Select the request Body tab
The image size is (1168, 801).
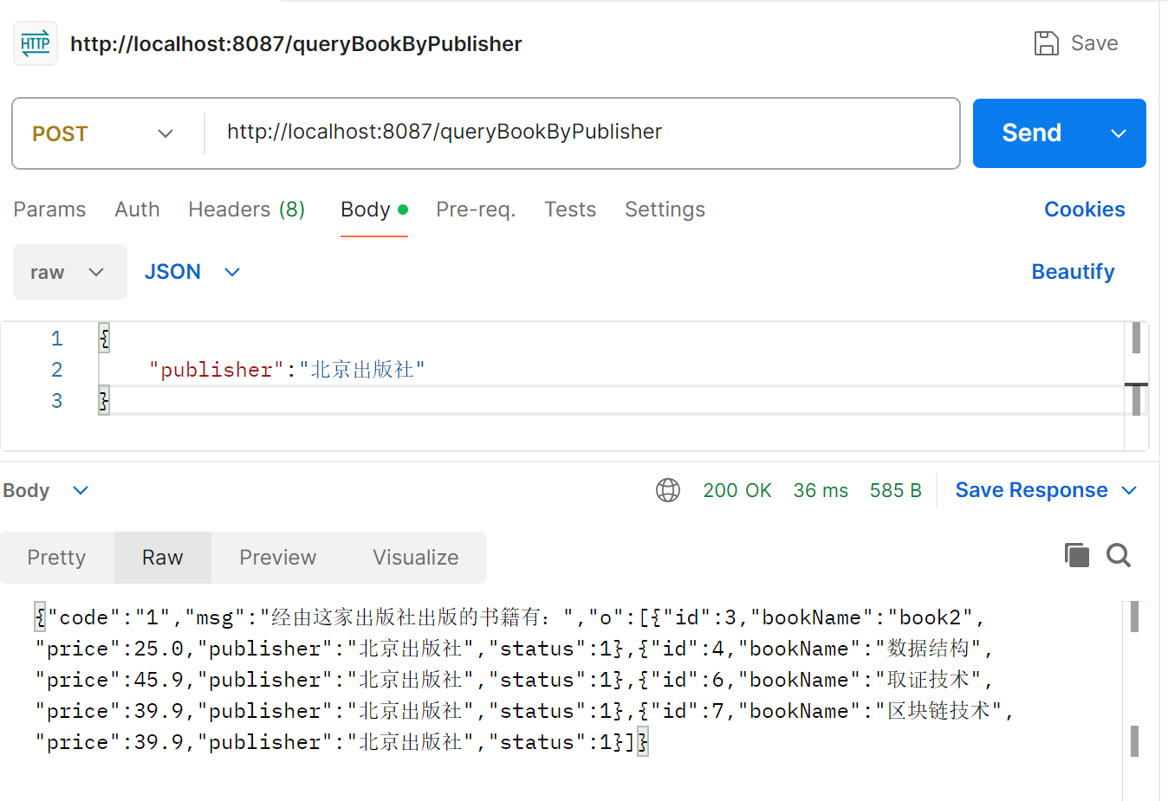point(373,210)
